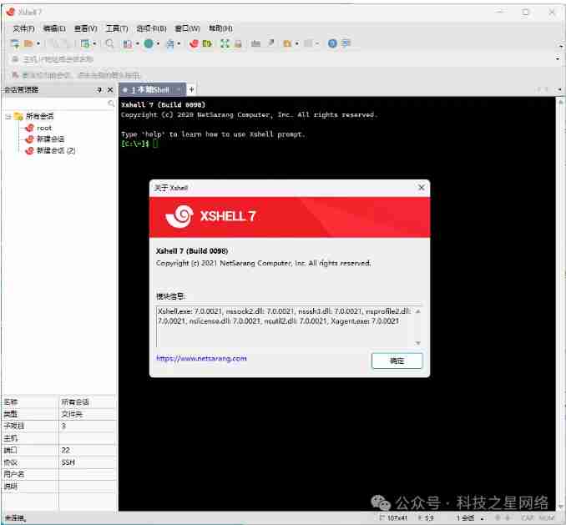566x525 pixels.
Task: Open the https://www.netsarang.com link
Action: point(201,358)
